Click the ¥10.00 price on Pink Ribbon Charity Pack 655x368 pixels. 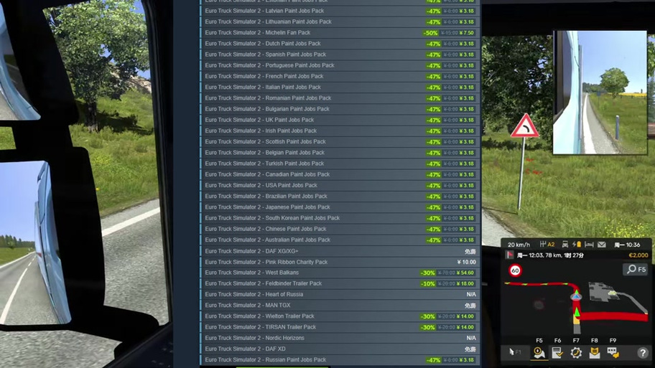466,262
